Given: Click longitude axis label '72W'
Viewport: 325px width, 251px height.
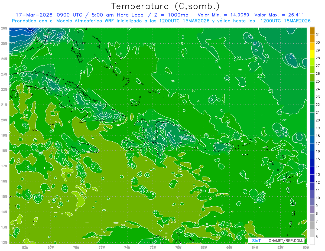Looking at the screenshot, I should 153,247.
